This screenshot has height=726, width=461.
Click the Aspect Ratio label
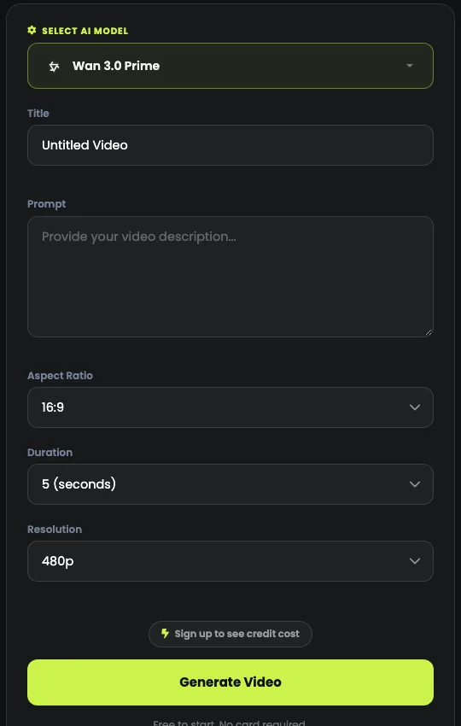coord(60,376)
